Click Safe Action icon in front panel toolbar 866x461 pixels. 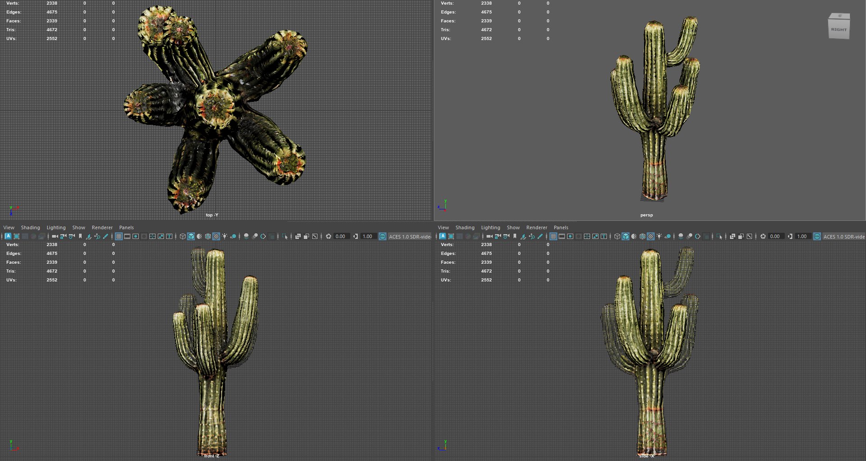pyautogui.click(x=161, y=236)
